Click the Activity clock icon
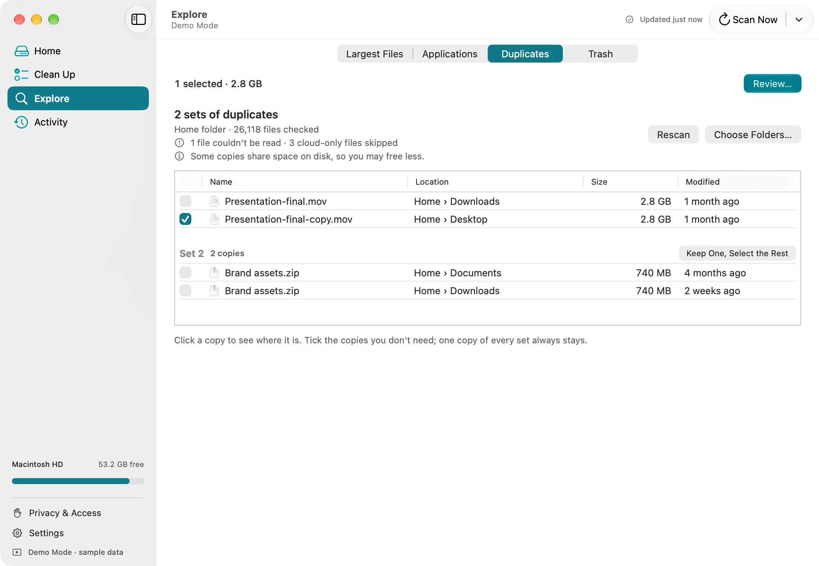This screenshot has width=819, height=566. tap(22, 122)
